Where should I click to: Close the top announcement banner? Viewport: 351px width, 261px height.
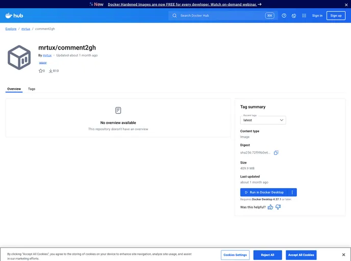[346, 5]
